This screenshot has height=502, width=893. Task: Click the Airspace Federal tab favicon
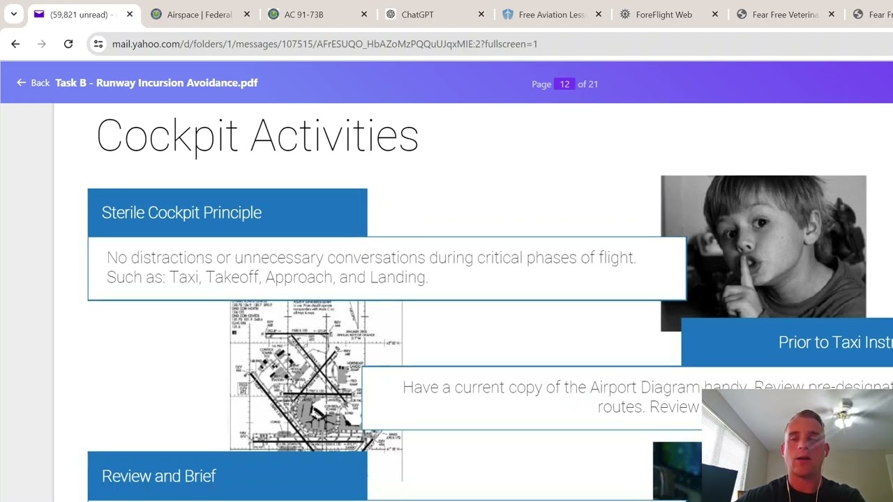click(156, 15)
